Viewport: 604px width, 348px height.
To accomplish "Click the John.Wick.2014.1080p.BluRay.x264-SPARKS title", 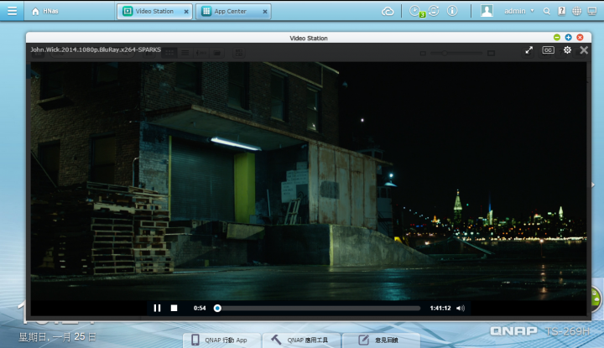I will tap(96, 49).
